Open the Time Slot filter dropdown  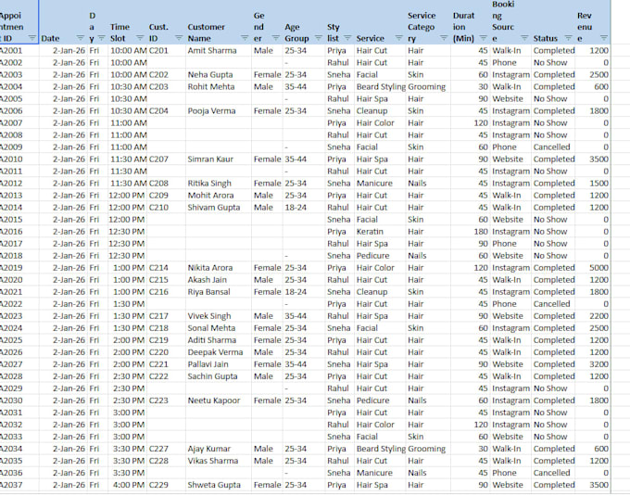[140, 38]
